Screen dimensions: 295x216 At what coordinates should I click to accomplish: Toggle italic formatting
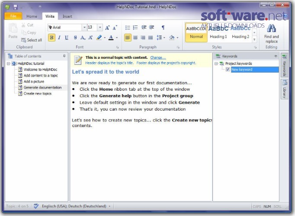click(x=59, y=38)
